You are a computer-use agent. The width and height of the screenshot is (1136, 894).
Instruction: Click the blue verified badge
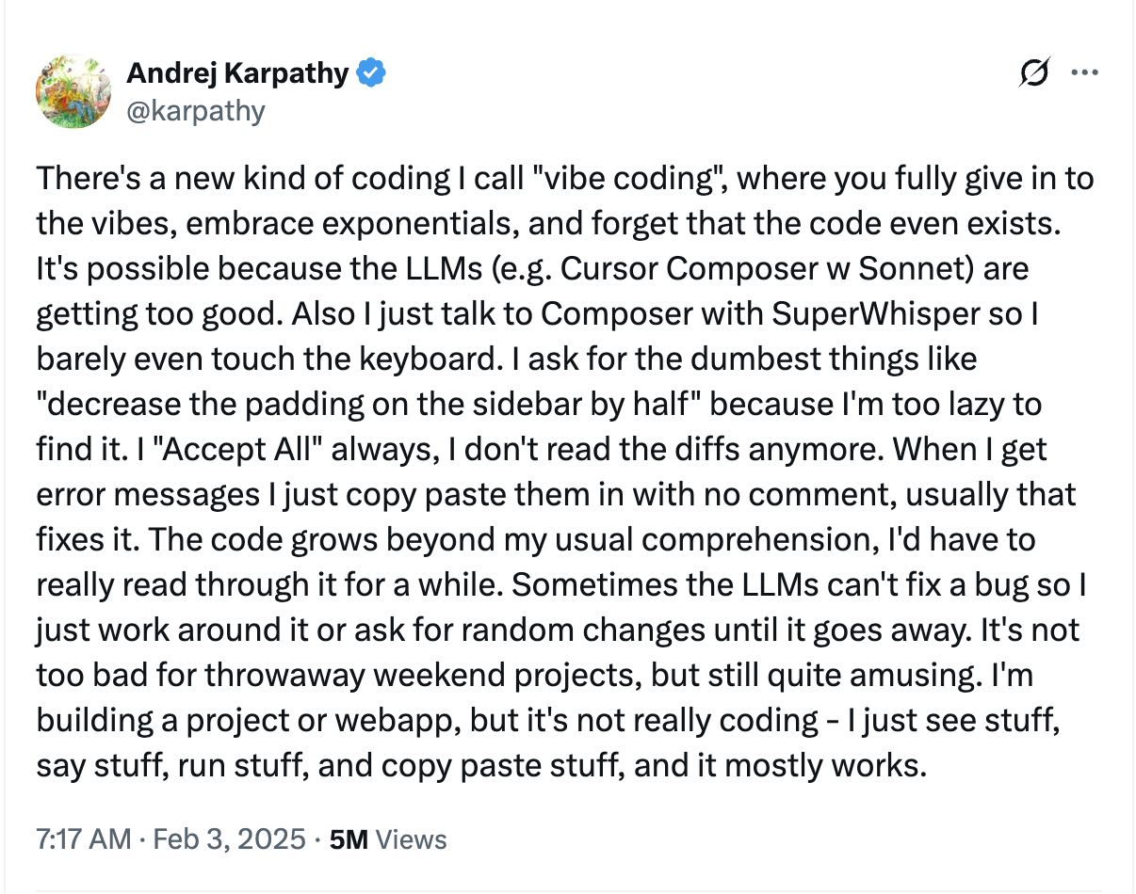coord(370,72)
